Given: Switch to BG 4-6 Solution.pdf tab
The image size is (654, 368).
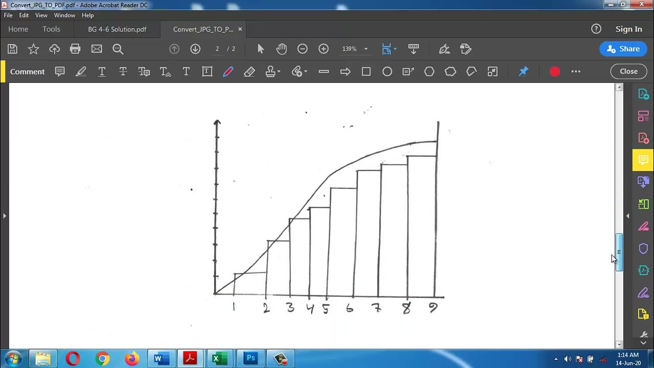Looking at the screenshot, I should click(117, 29).
